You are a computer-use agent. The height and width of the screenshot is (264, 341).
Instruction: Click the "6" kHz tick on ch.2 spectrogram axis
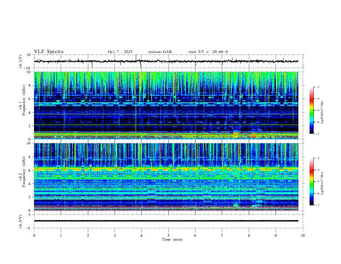click(30, 170)
